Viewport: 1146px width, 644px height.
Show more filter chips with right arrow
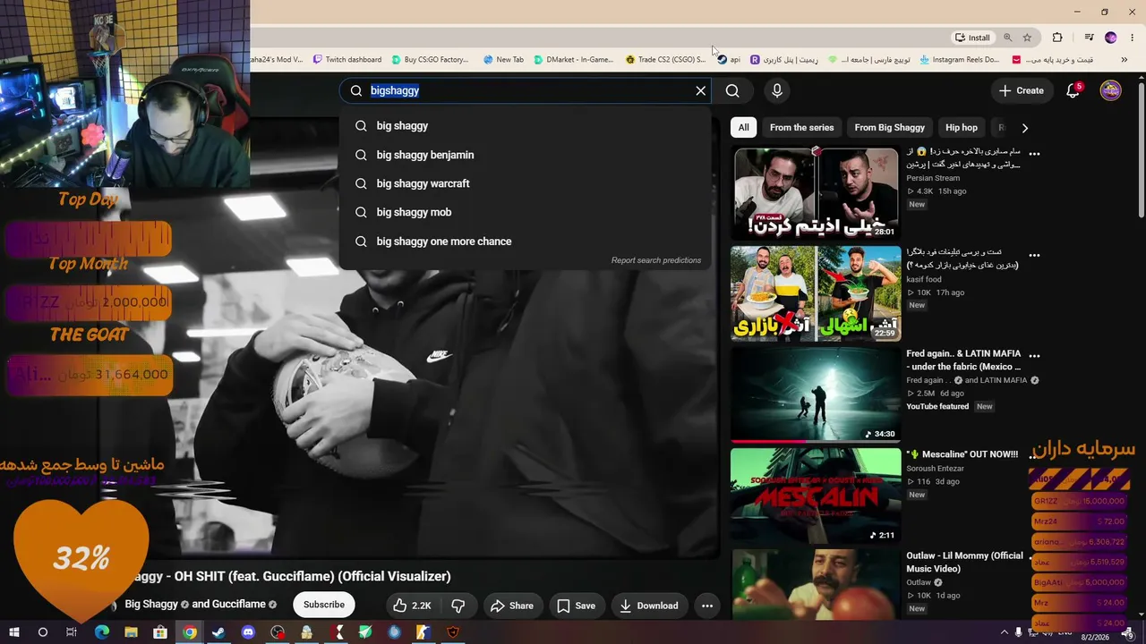coord(1025,128)
